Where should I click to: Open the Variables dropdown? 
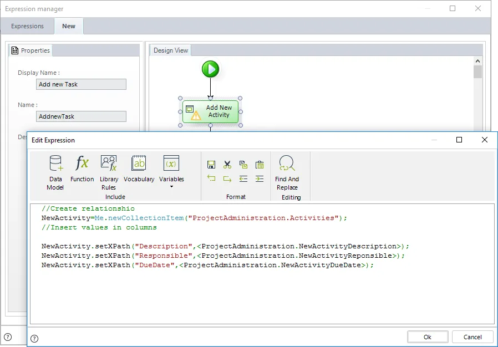coord(171,172)
